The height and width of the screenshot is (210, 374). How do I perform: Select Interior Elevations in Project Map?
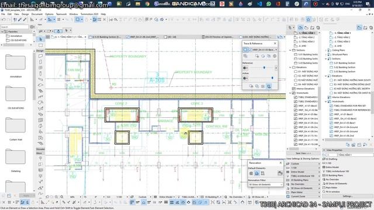point(305,89)
